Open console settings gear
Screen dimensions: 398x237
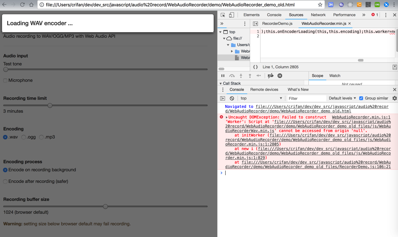394,98
